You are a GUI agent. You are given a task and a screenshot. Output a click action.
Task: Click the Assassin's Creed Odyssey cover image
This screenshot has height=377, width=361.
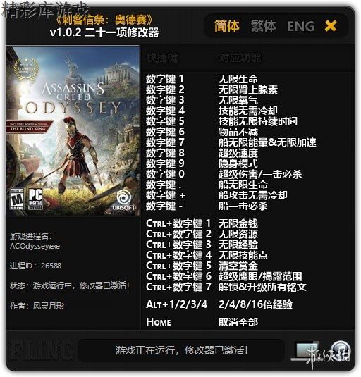click(x=73, y=131)
